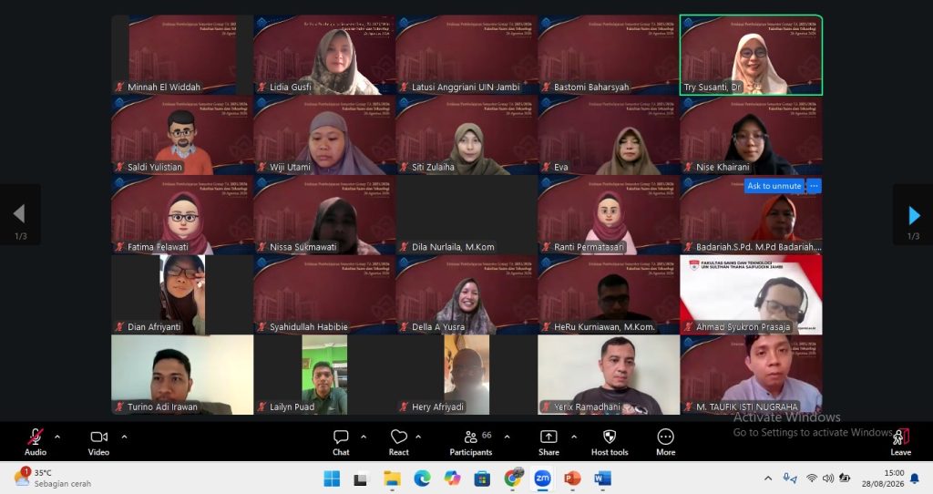Click name label Wiji Utami

click(290, 167)
